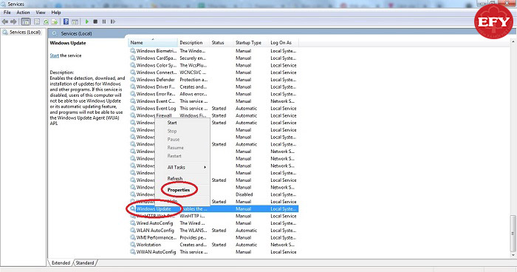Click the gear icon beside Windows Biometri...
The width and height of the screenshot is (517, 272).
pos(132,51)
